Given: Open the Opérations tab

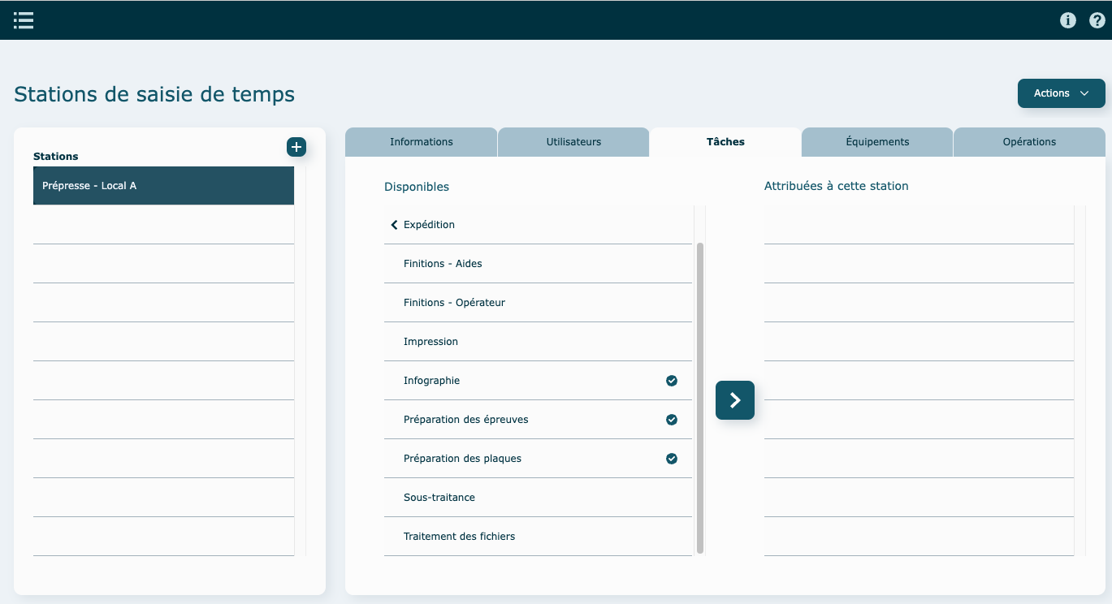Looking at the screenshot, I should coord(1029,142).
